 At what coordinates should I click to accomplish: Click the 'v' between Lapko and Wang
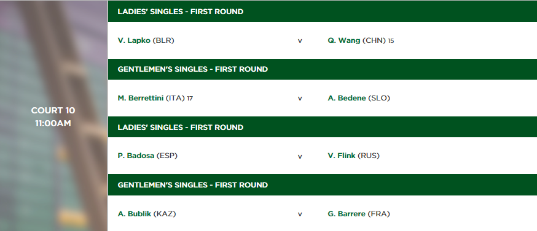pyautogui.click(x=300, y=41)
